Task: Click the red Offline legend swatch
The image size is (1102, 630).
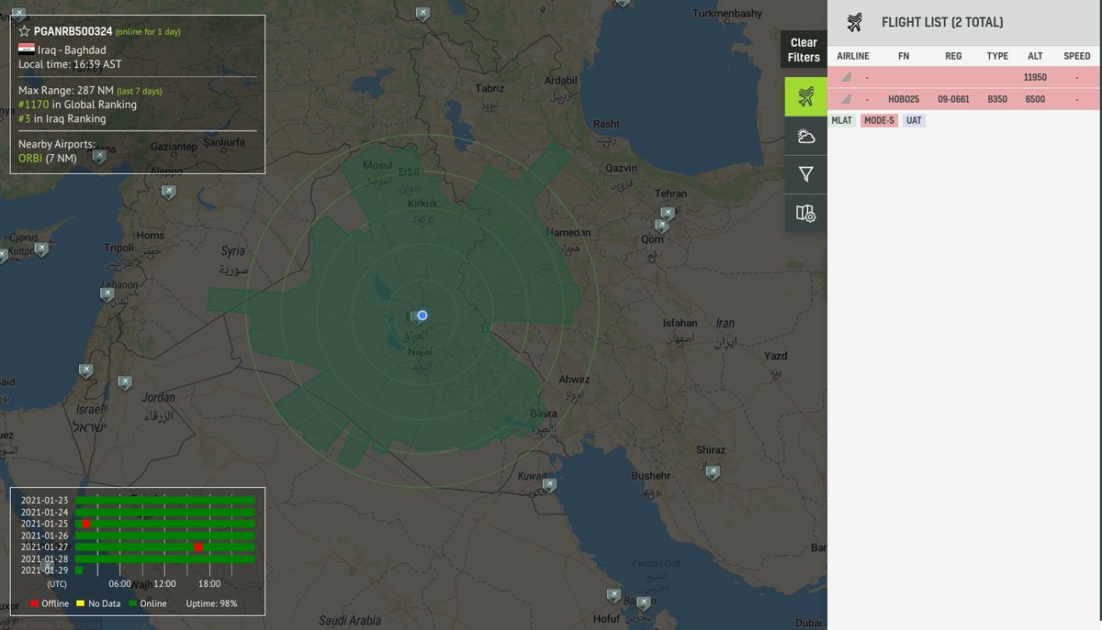Action: (34, 603)
